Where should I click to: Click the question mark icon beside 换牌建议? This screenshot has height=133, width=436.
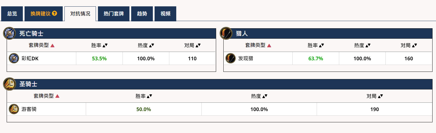pyautogui.click(x=54, y=13)
